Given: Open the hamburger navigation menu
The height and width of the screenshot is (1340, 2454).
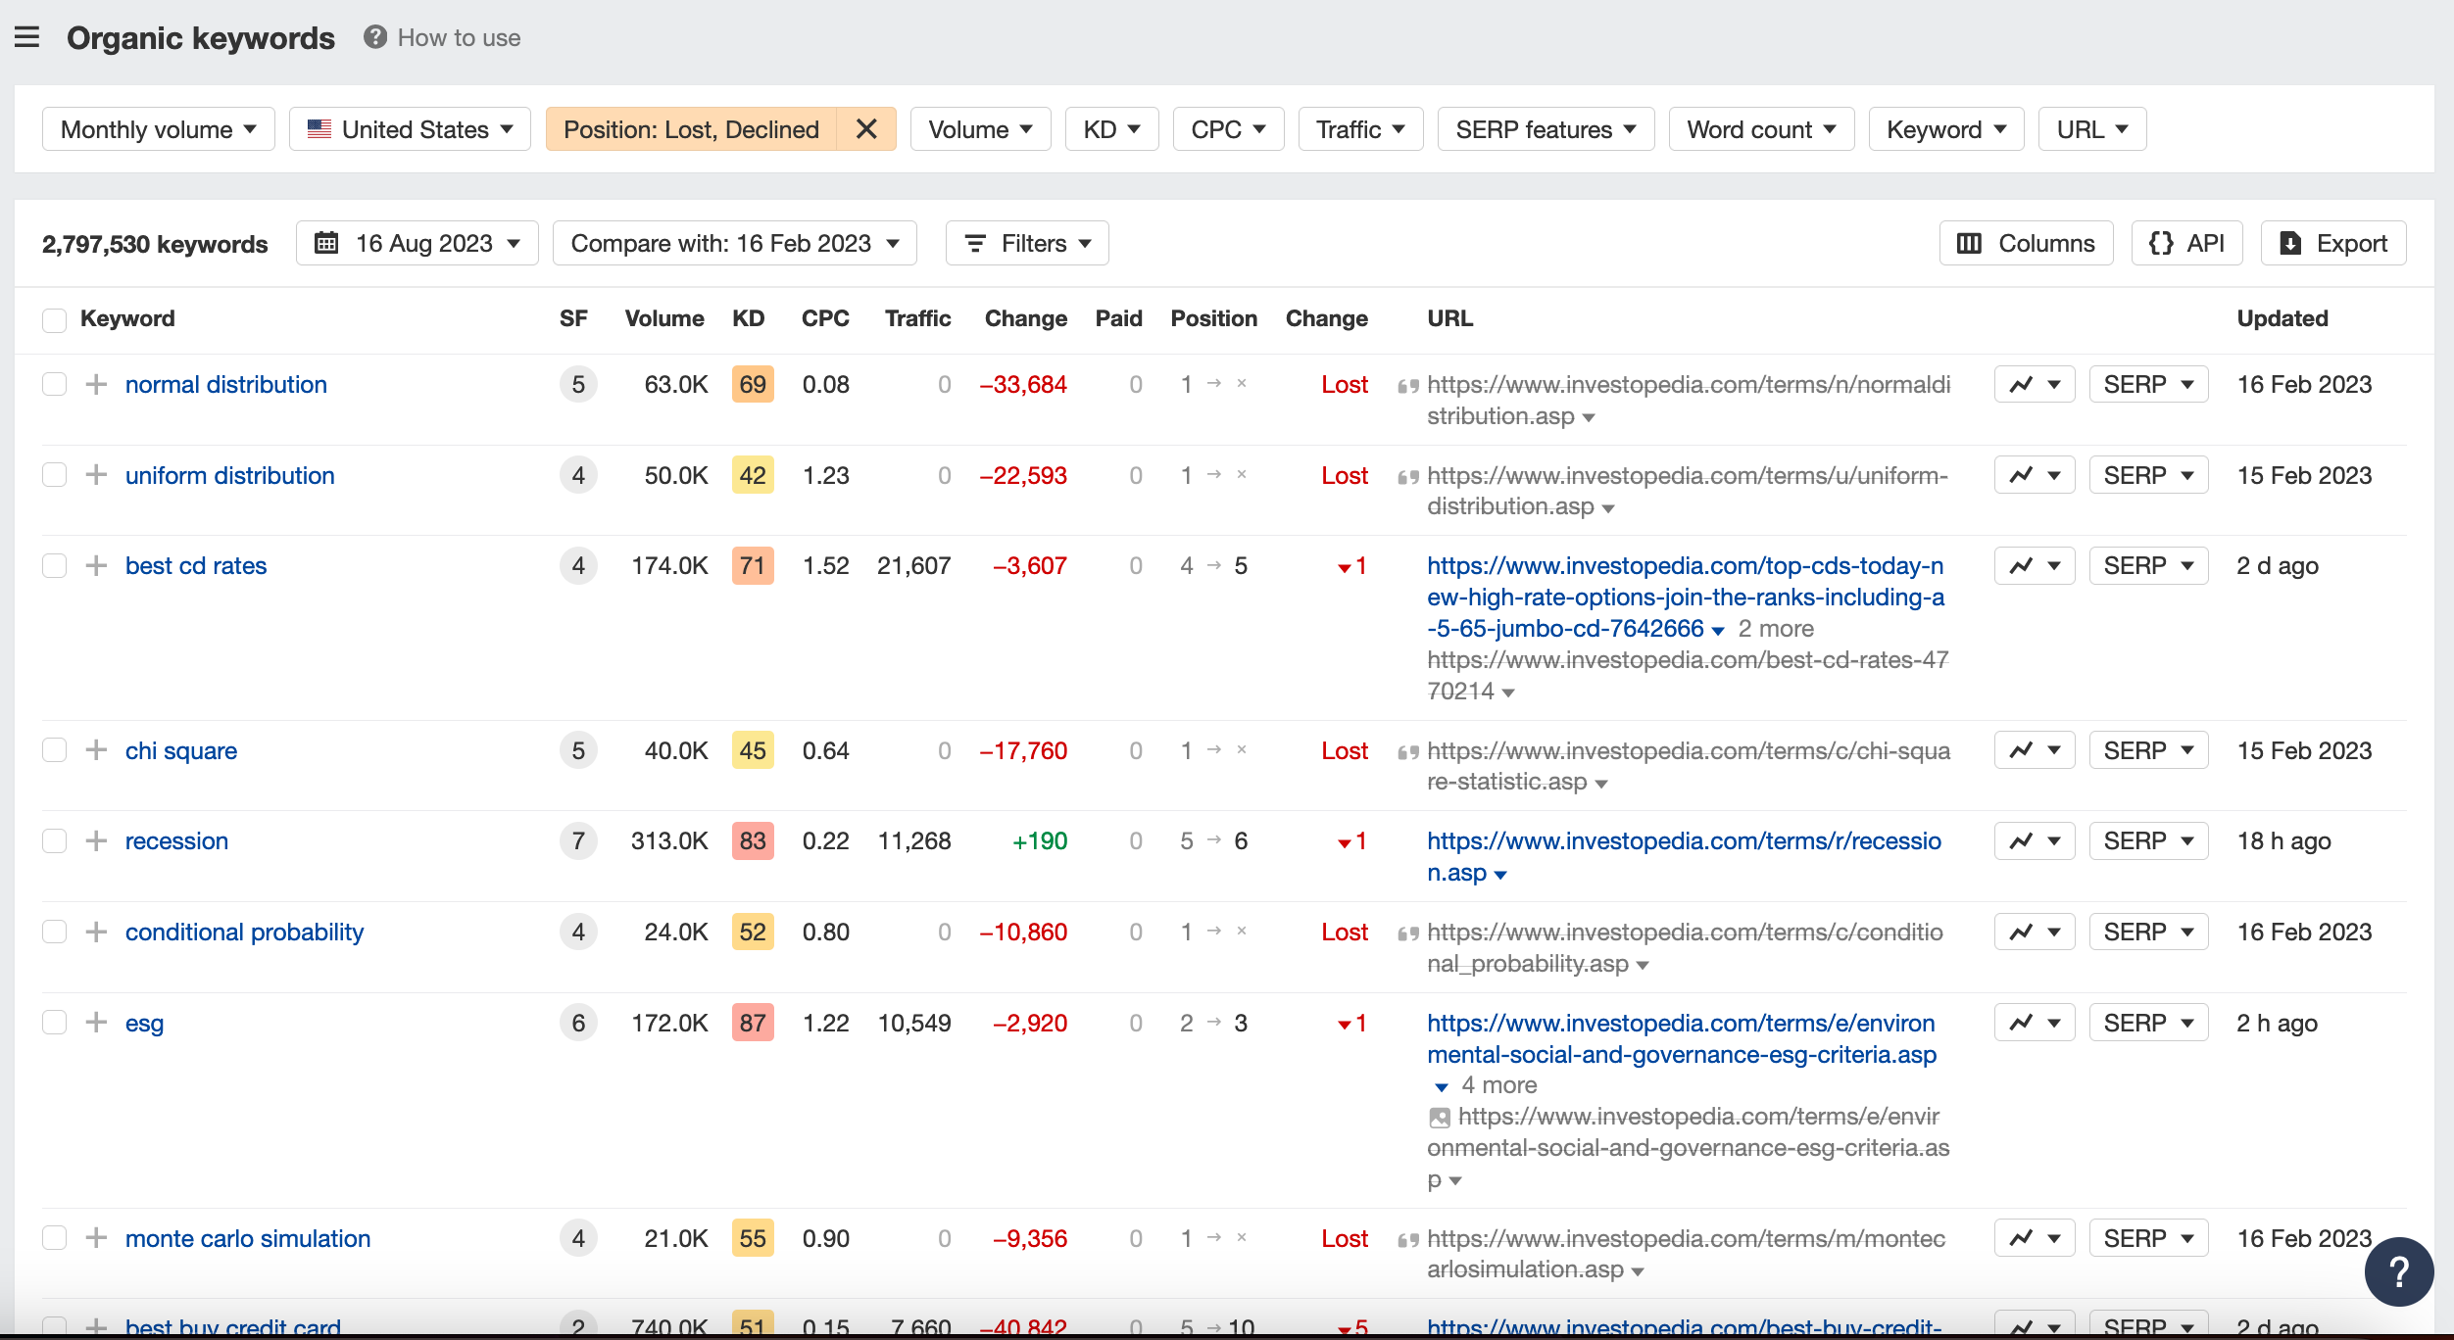Looking at the screenshot, I should point(27,37).
